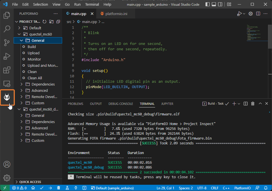Click the code minimap preview

pyautogui.click(x=257, y=33)
